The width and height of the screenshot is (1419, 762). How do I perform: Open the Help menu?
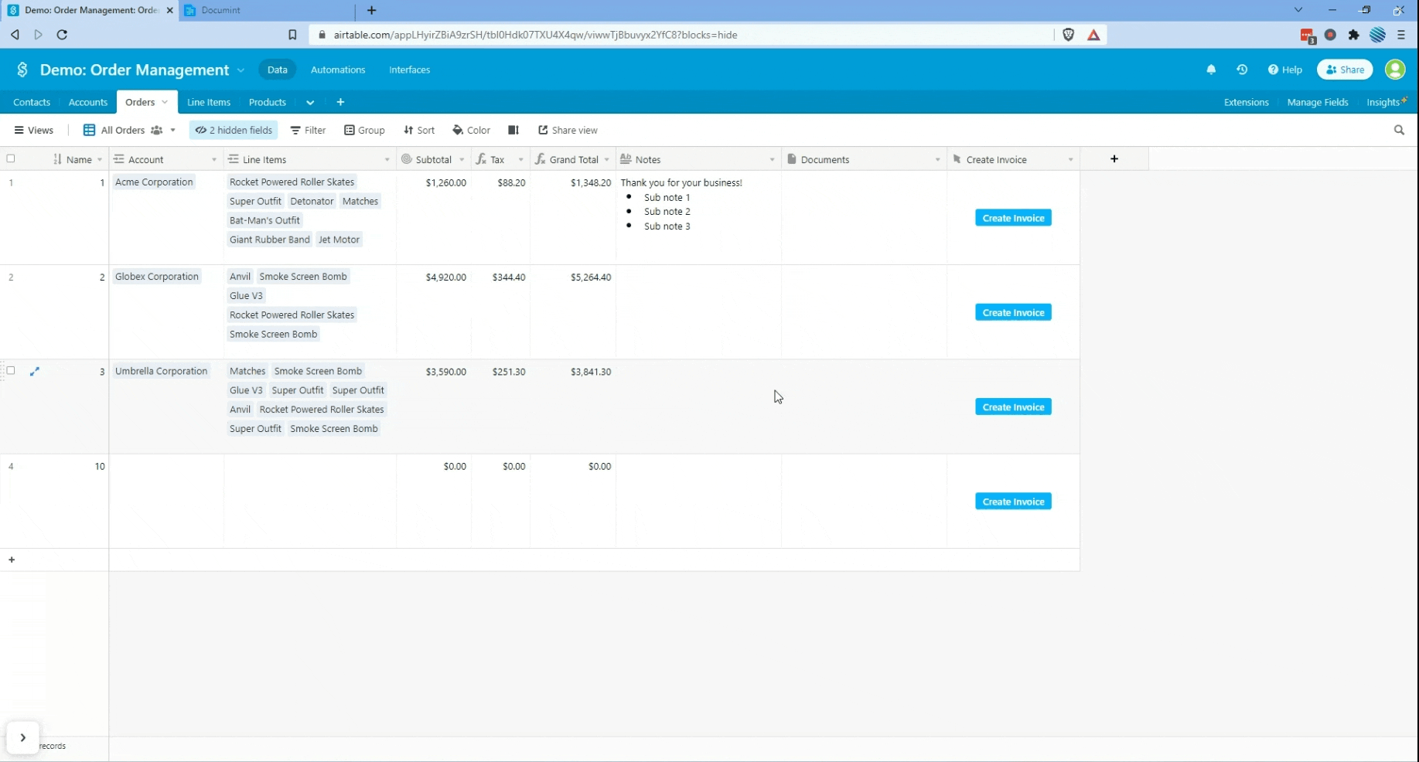tap(1285, 70)
